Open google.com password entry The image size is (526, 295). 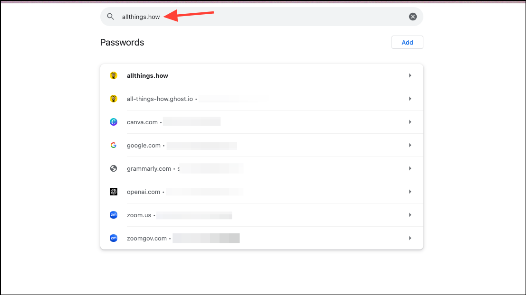262,145
